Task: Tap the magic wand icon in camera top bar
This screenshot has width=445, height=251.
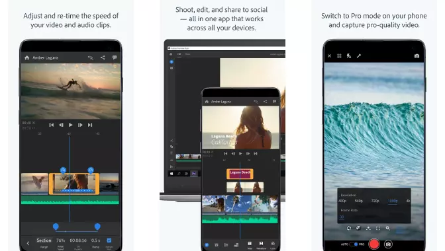Action: point(359,56)
